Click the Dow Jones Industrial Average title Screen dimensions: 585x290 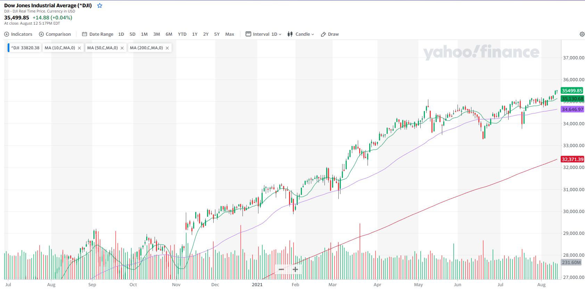[x=48, y=6]
